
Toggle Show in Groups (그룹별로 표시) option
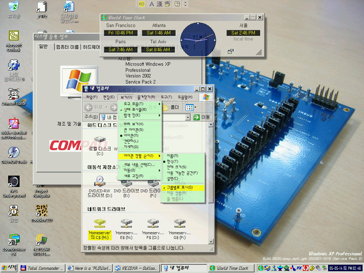coord(180,187)
